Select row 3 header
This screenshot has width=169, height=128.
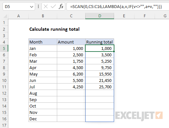4,36
